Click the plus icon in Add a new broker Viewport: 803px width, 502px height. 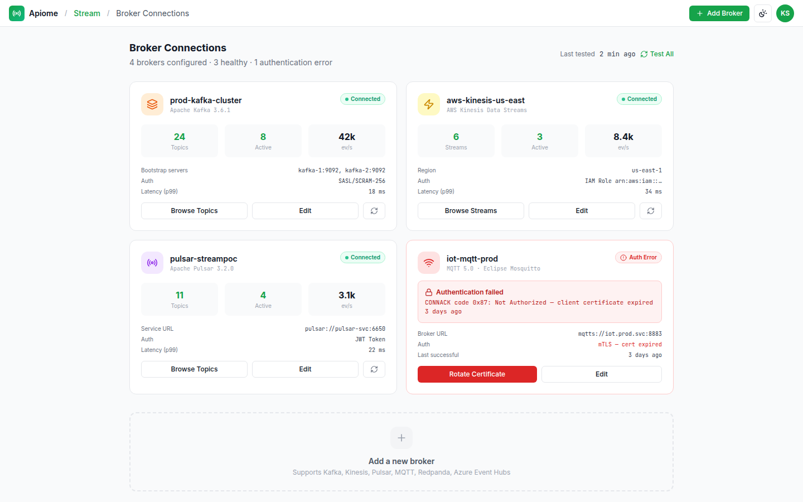(401, 438)
